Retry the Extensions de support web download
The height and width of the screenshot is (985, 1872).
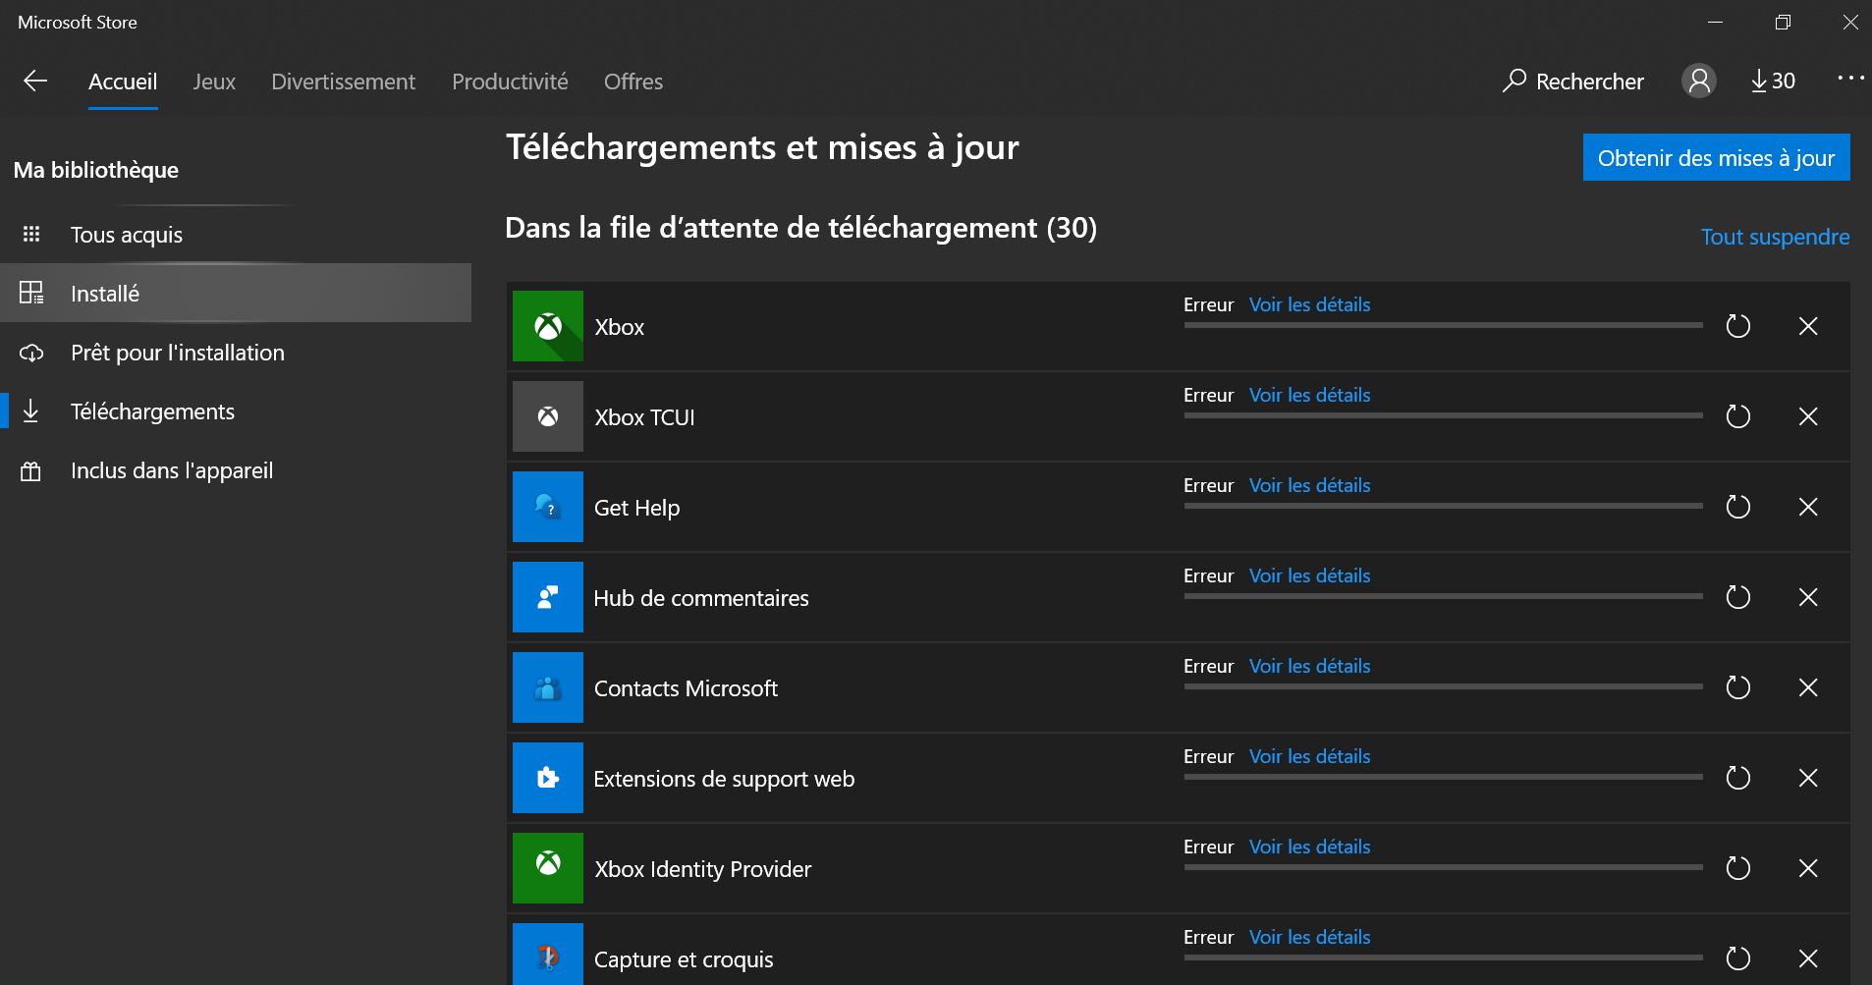(x=1738, y=778)
